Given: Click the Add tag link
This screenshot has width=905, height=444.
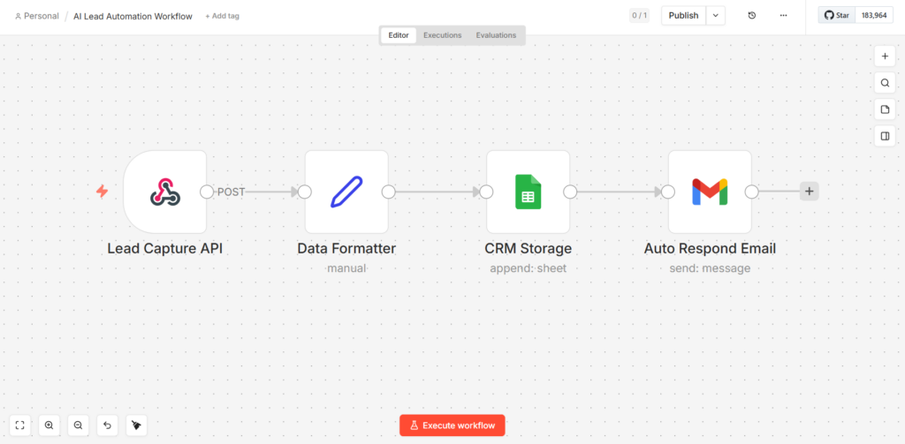Looking at the screenshot, I should point(222,16).
